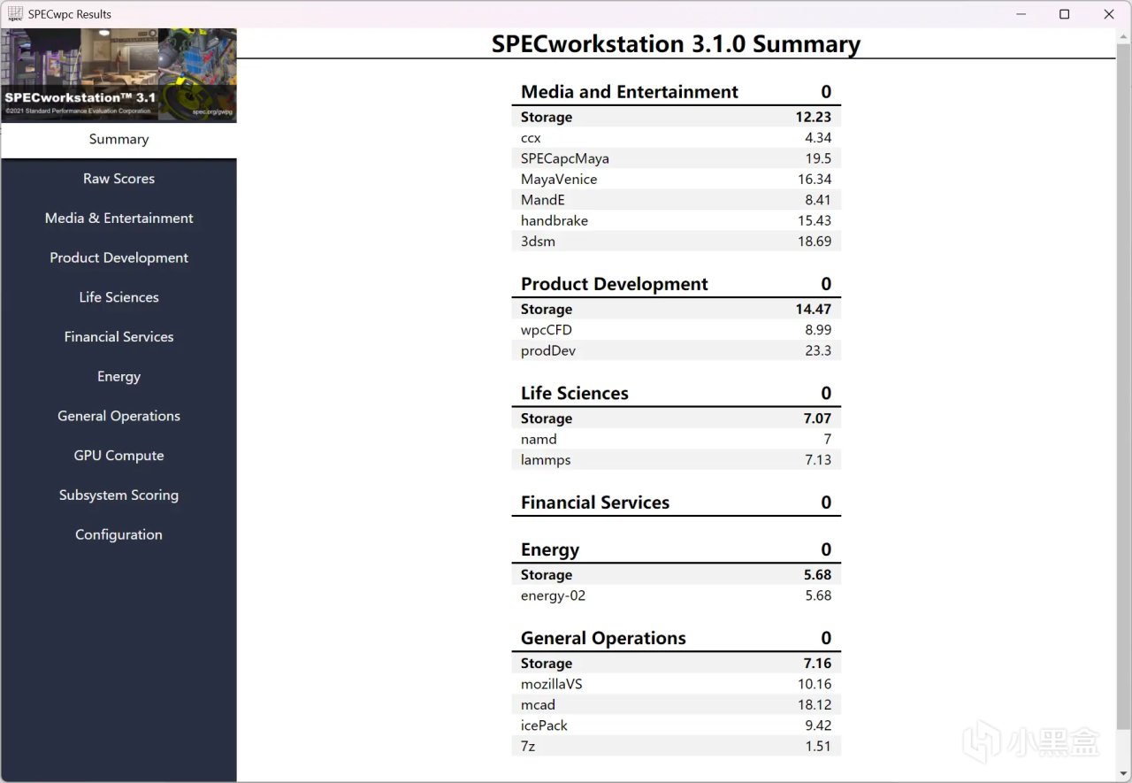This screenshot has width=1132, height=783.
Task: Click the "Financial Services" section heading in summary
Action: point(595,503)
